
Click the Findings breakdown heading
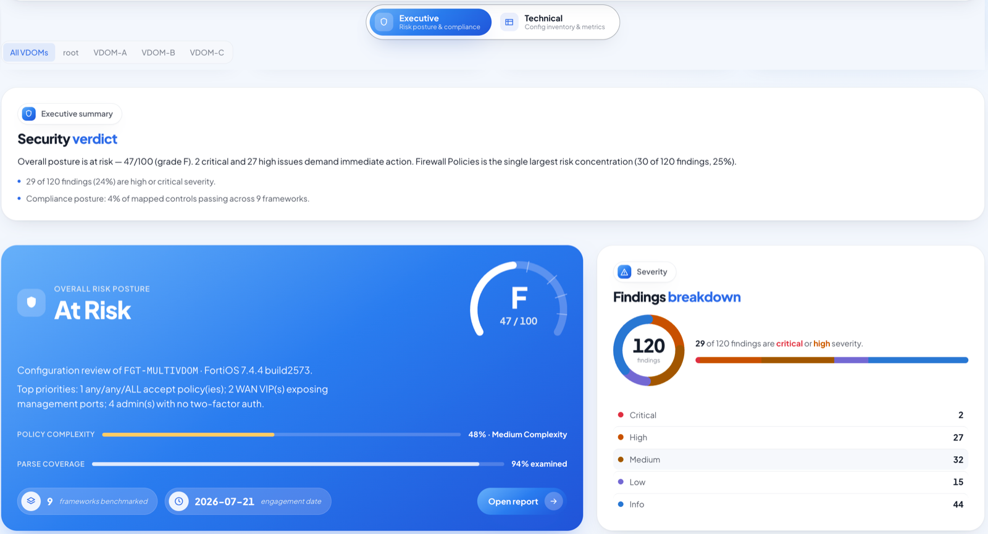pos(677,297)
